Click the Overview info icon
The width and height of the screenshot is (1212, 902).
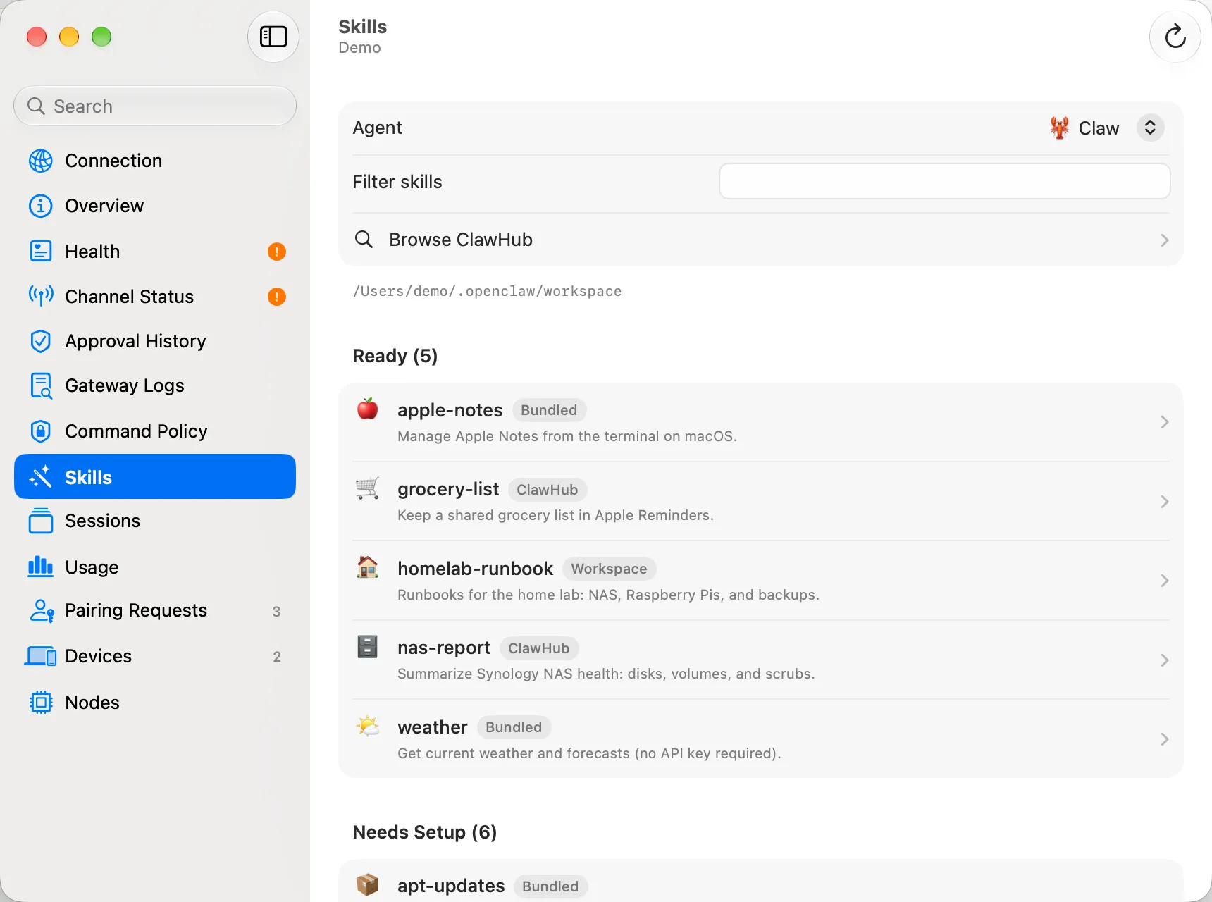point(41,206)
